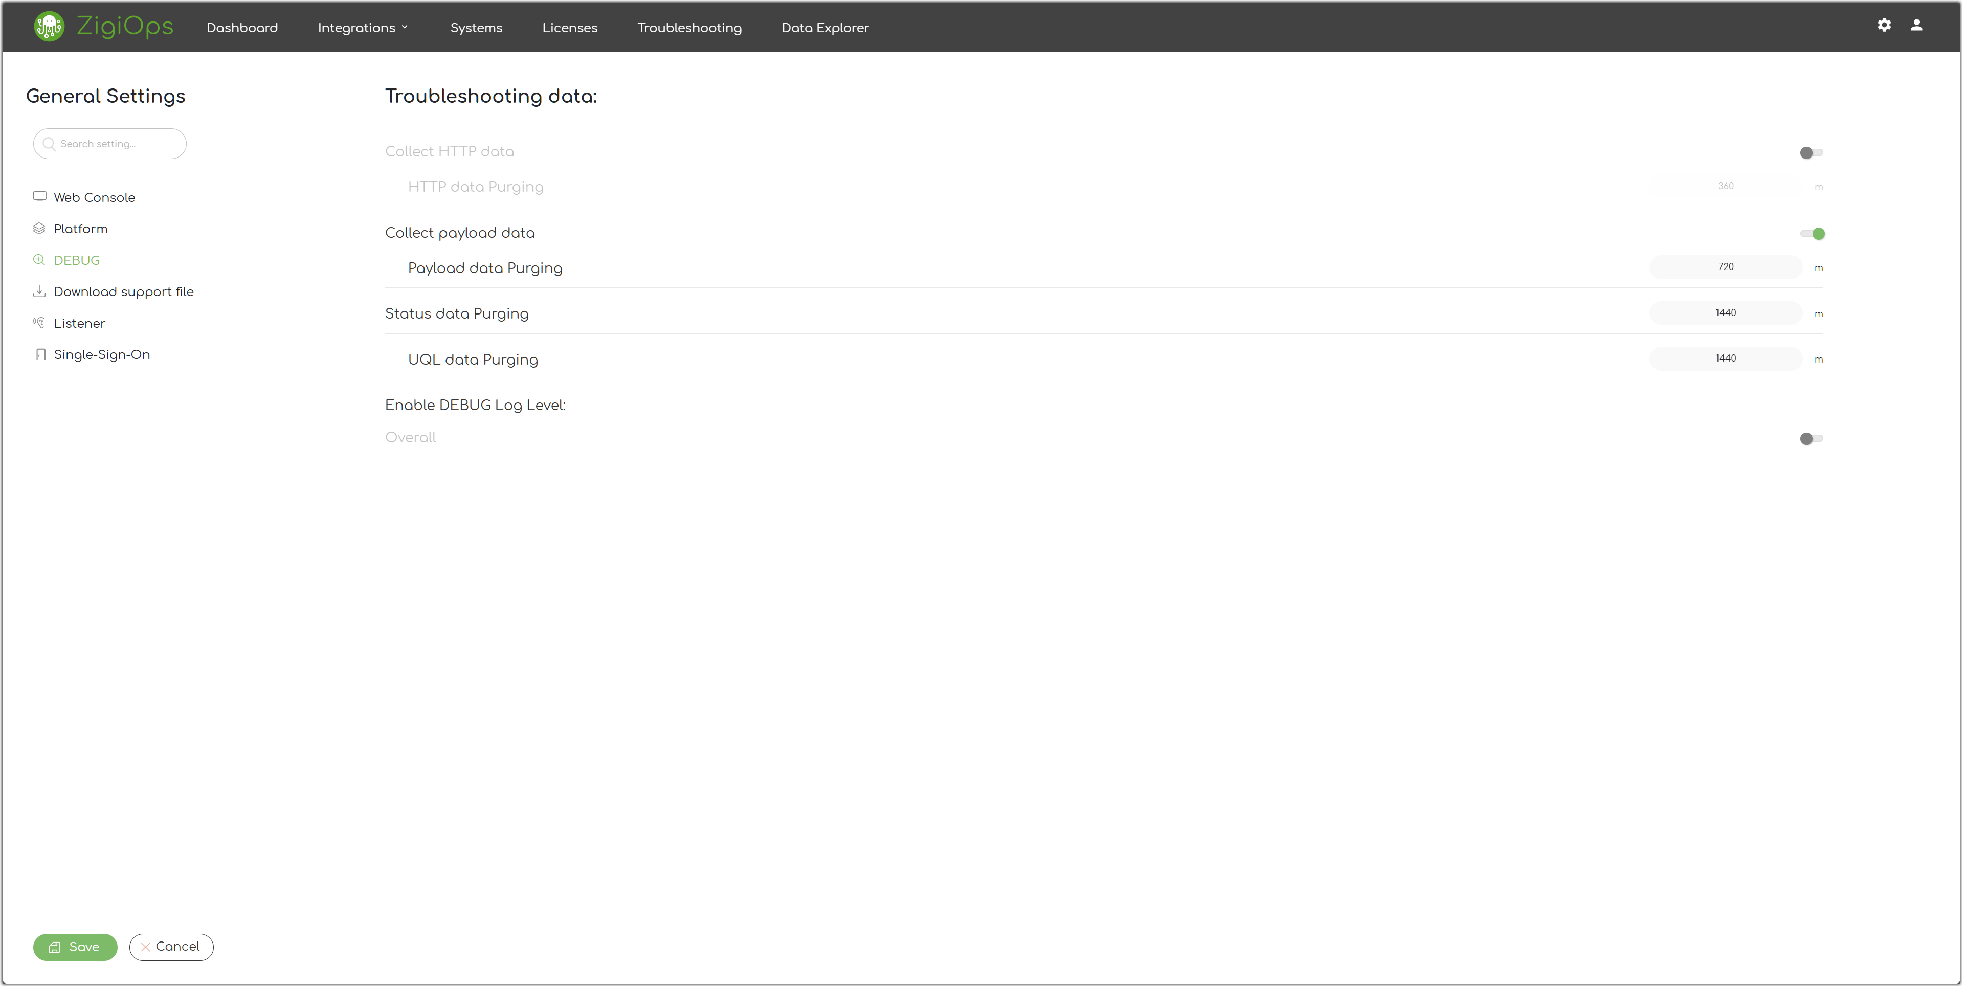Click the Download support file icon
Screen dimensions: 1963x987
[x=39, y=291]
